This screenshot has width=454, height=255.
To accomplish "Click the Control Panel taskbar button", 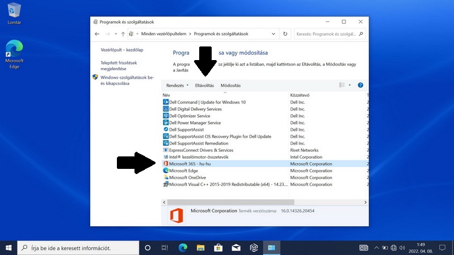I will (x=271, y=248).
